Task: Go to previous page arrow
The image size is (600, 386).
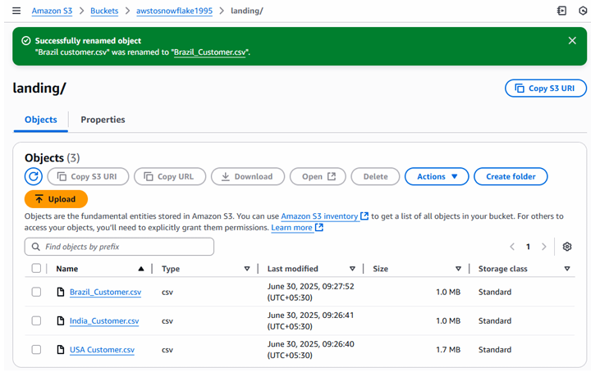Action: [x=512, y=247]
